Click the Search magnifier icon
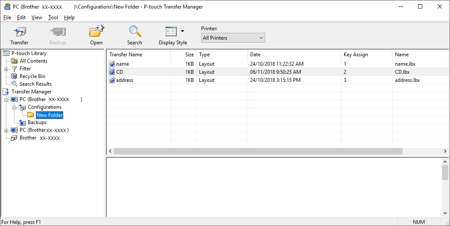 [134, 32]
